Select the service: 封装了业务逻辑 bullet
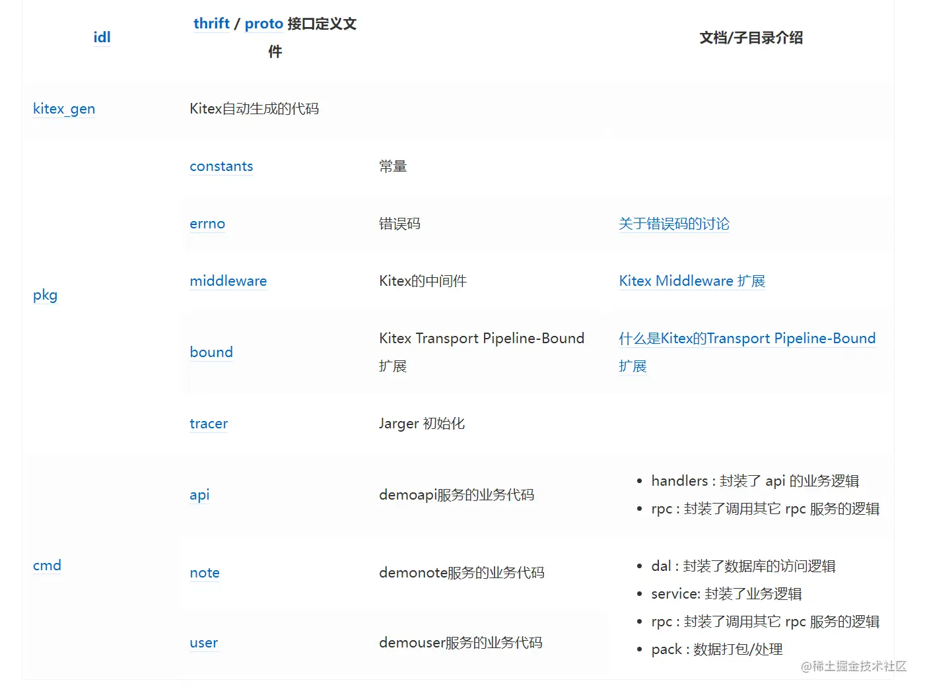The image size is (925, 691). 726,594
